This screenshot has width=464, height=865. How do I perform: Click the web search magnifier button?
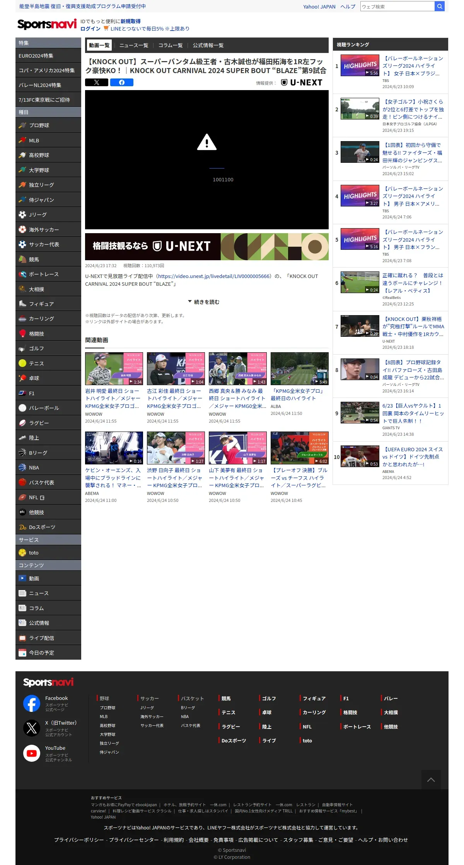point(440,6)
